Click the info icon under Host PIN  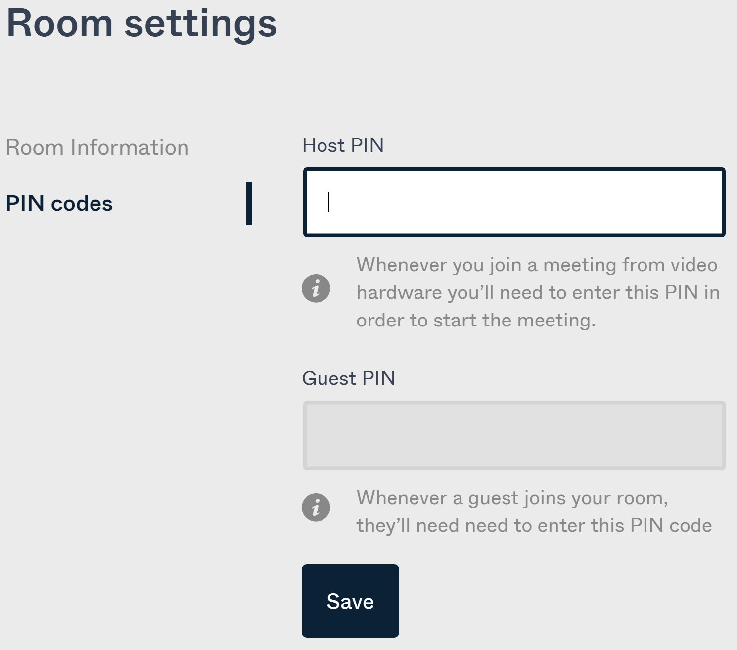316,288
